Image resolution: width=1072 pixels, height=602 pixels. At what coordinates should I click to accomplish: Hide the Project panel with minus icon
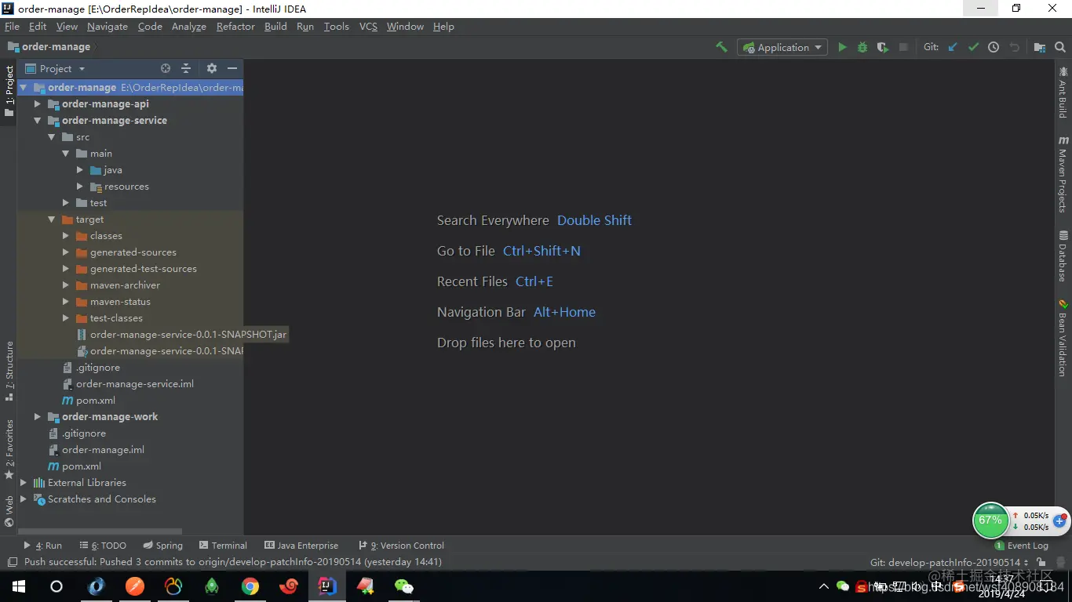[232, 68]
